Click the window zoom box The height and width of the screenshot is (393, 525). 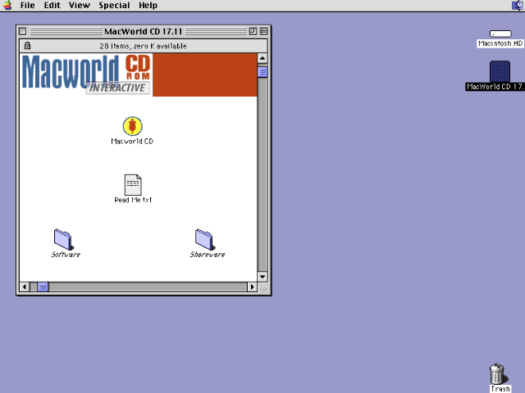(253, 31)
